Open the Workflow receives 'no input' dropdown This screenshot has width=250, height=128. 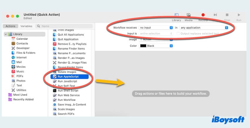pyautogui.click(x=156, y=28)
